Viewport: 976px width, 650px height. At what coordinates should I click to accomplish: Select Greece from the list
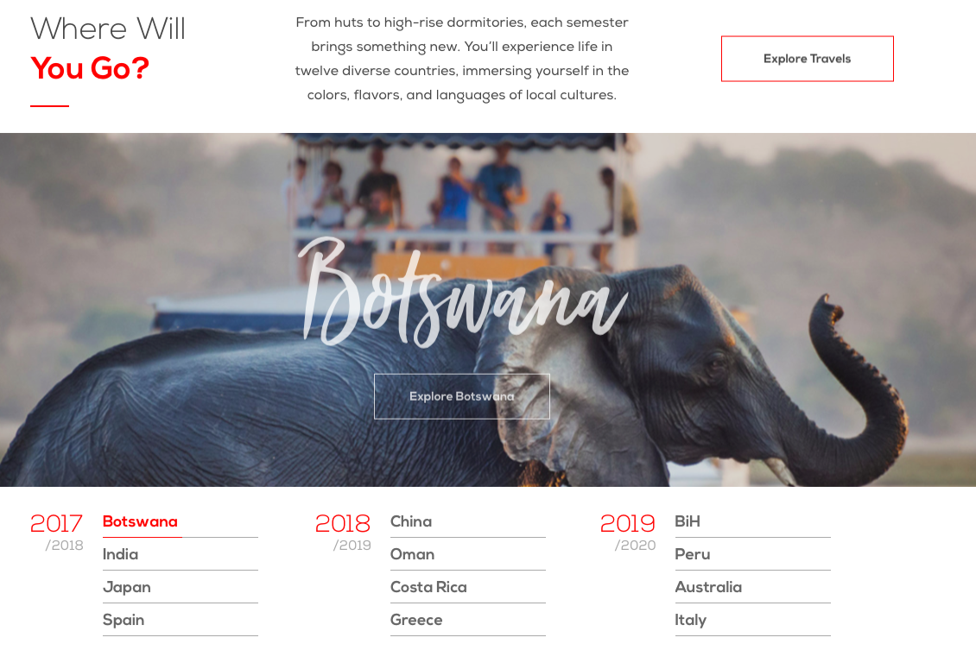pos(415,620)
